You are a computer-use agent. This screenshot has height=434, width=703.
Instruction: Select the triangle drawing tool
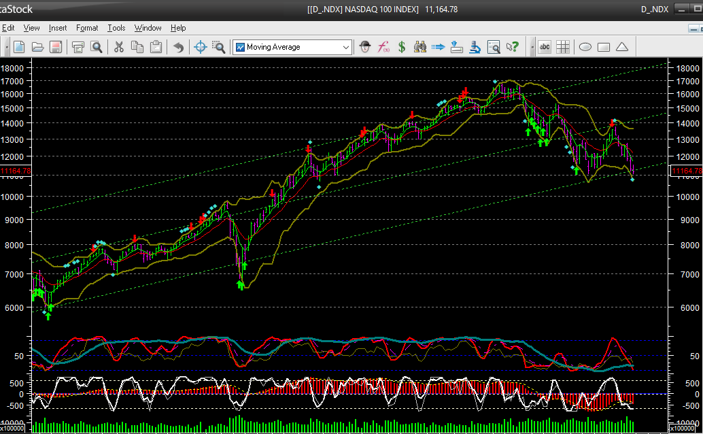click(x=621, y=47)
